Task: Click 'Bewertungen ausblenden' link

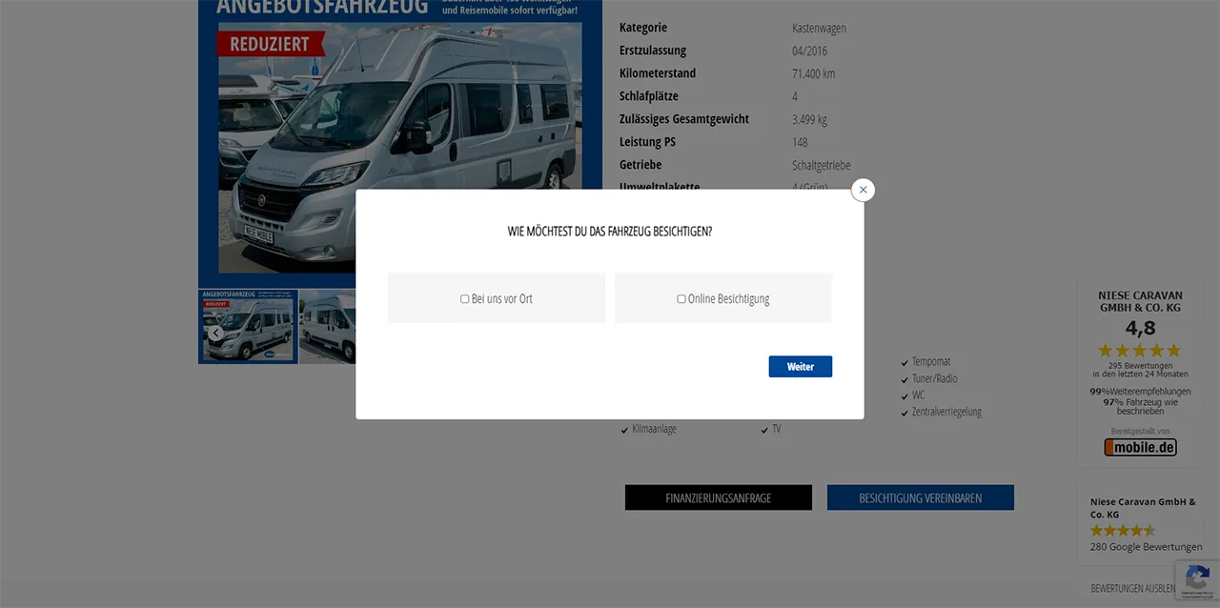Action: tap(1133, 588)
